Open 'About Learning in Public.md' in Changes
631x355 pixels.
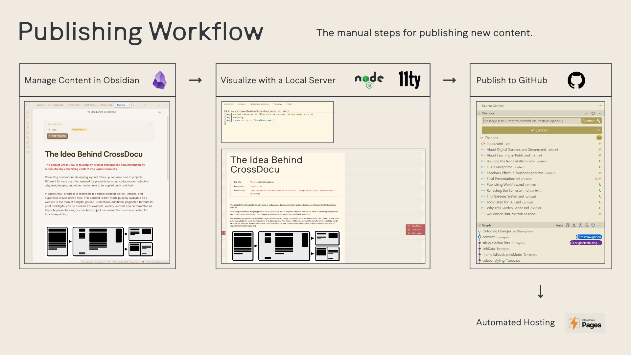[508, 155]
